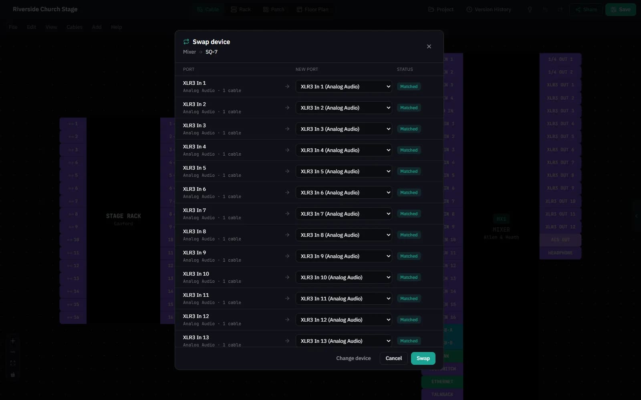Confirm with the Swap button

(423, 358)
